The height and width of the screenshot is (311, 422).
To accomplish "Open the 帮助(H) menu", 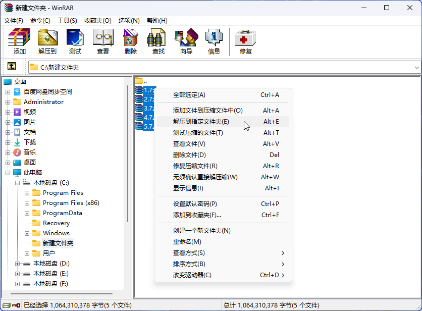I will pos(157,21).
